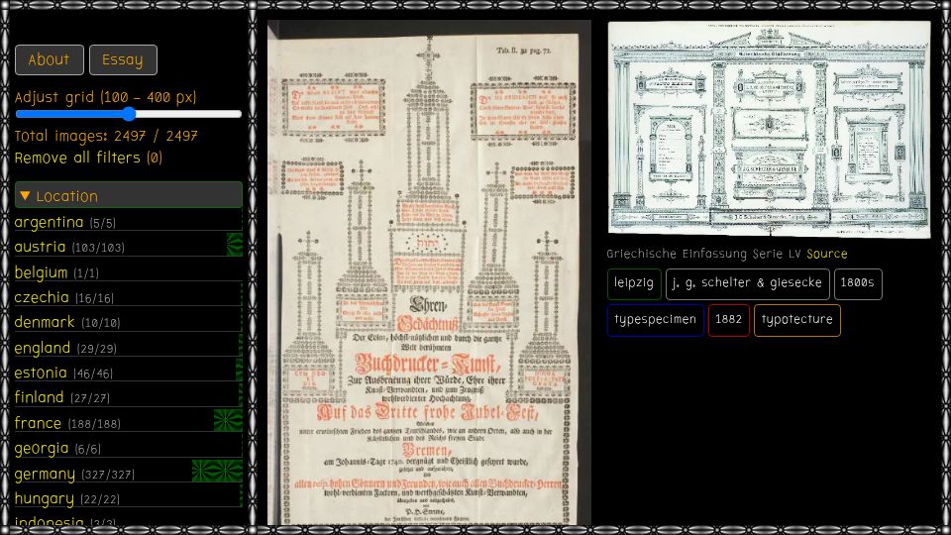Viewport: 951px width, 535px height.
Task: Filter by austria location
Action: click(69, 247)
